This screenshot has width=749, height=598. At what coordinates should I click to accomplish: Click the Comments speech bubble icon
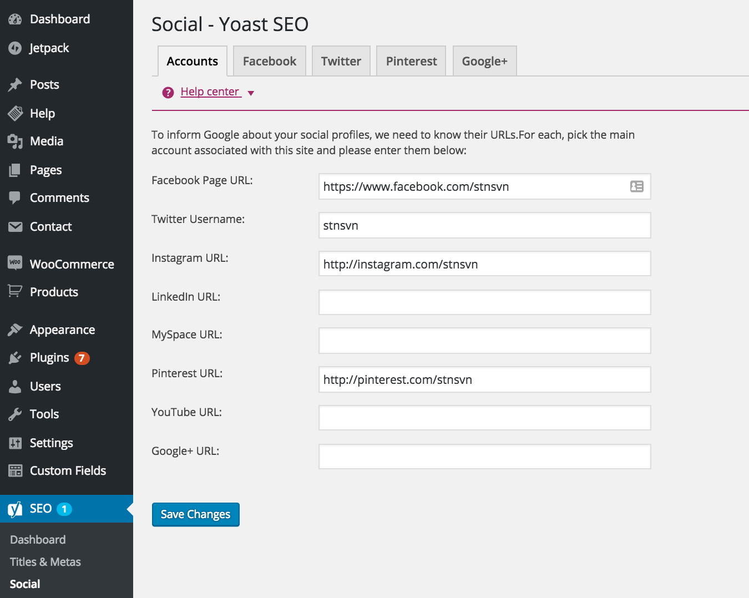pos(15,198)
